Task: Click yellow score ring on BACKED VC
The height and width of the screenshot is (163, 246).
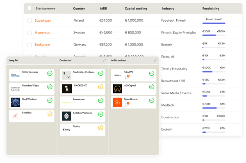Action: (x=101, y=87)
